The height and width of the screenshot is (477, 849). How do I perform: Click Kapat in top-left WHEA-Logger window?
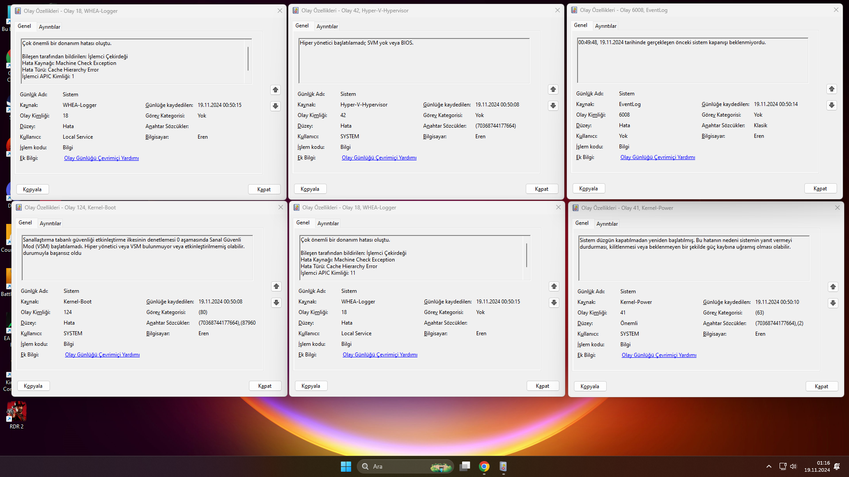[264, 189]
